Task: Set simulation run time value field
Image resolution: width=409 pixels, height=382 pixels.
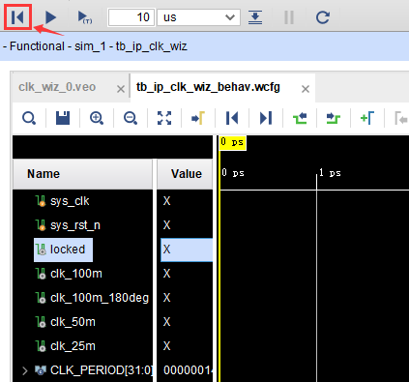Action: point(131,17)
